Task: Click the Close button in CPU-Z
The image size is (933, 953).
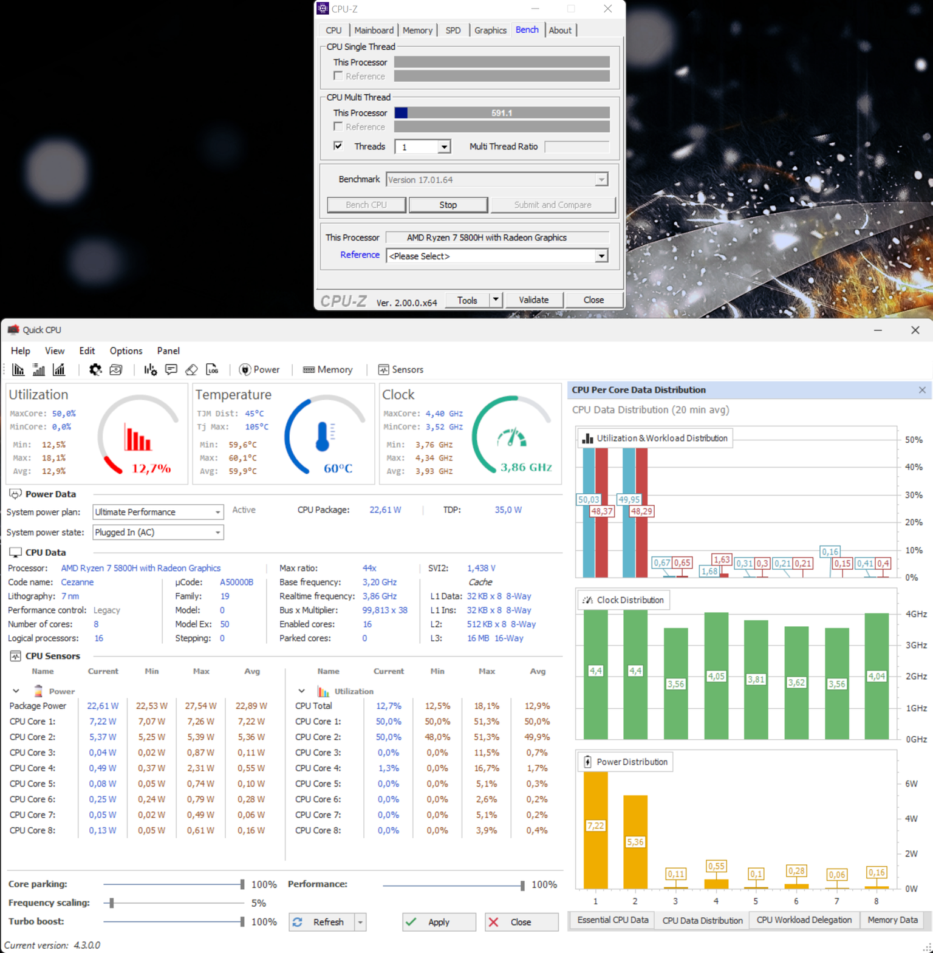Action: (593, 300)
